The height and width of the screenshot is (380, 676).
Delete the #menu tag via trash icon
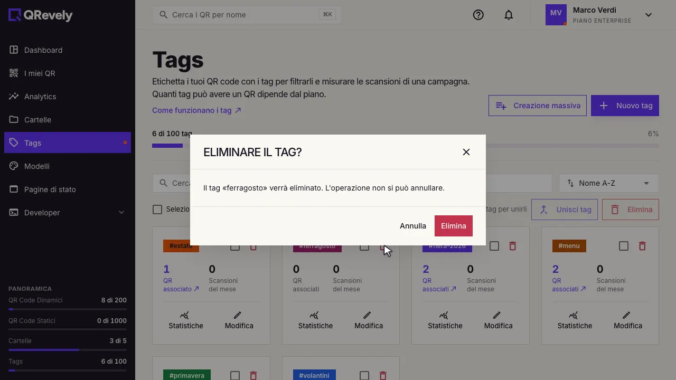(x=642, y=246)
